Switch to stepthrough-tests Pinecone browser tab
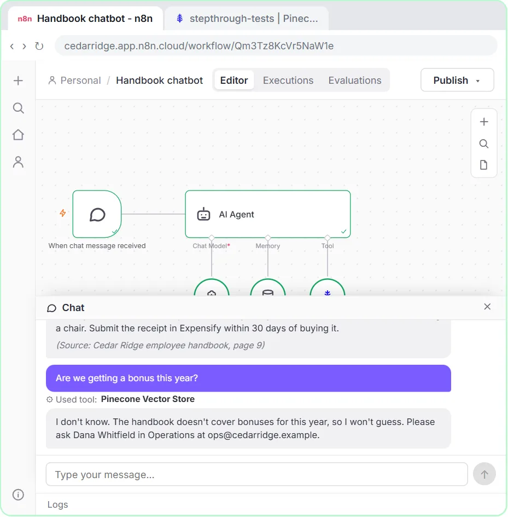 [246, 19]
